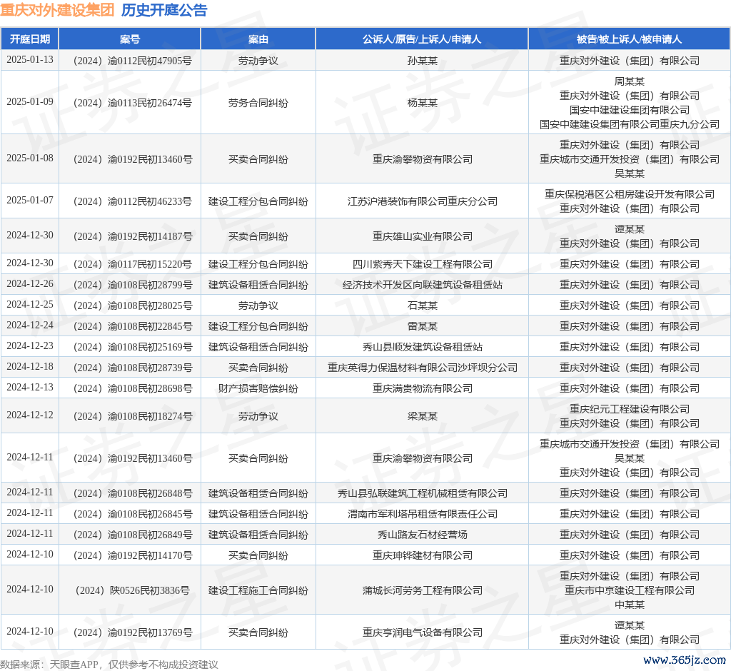Click the 案号 column header
The image size is (731, 671).
click(130, 39)
